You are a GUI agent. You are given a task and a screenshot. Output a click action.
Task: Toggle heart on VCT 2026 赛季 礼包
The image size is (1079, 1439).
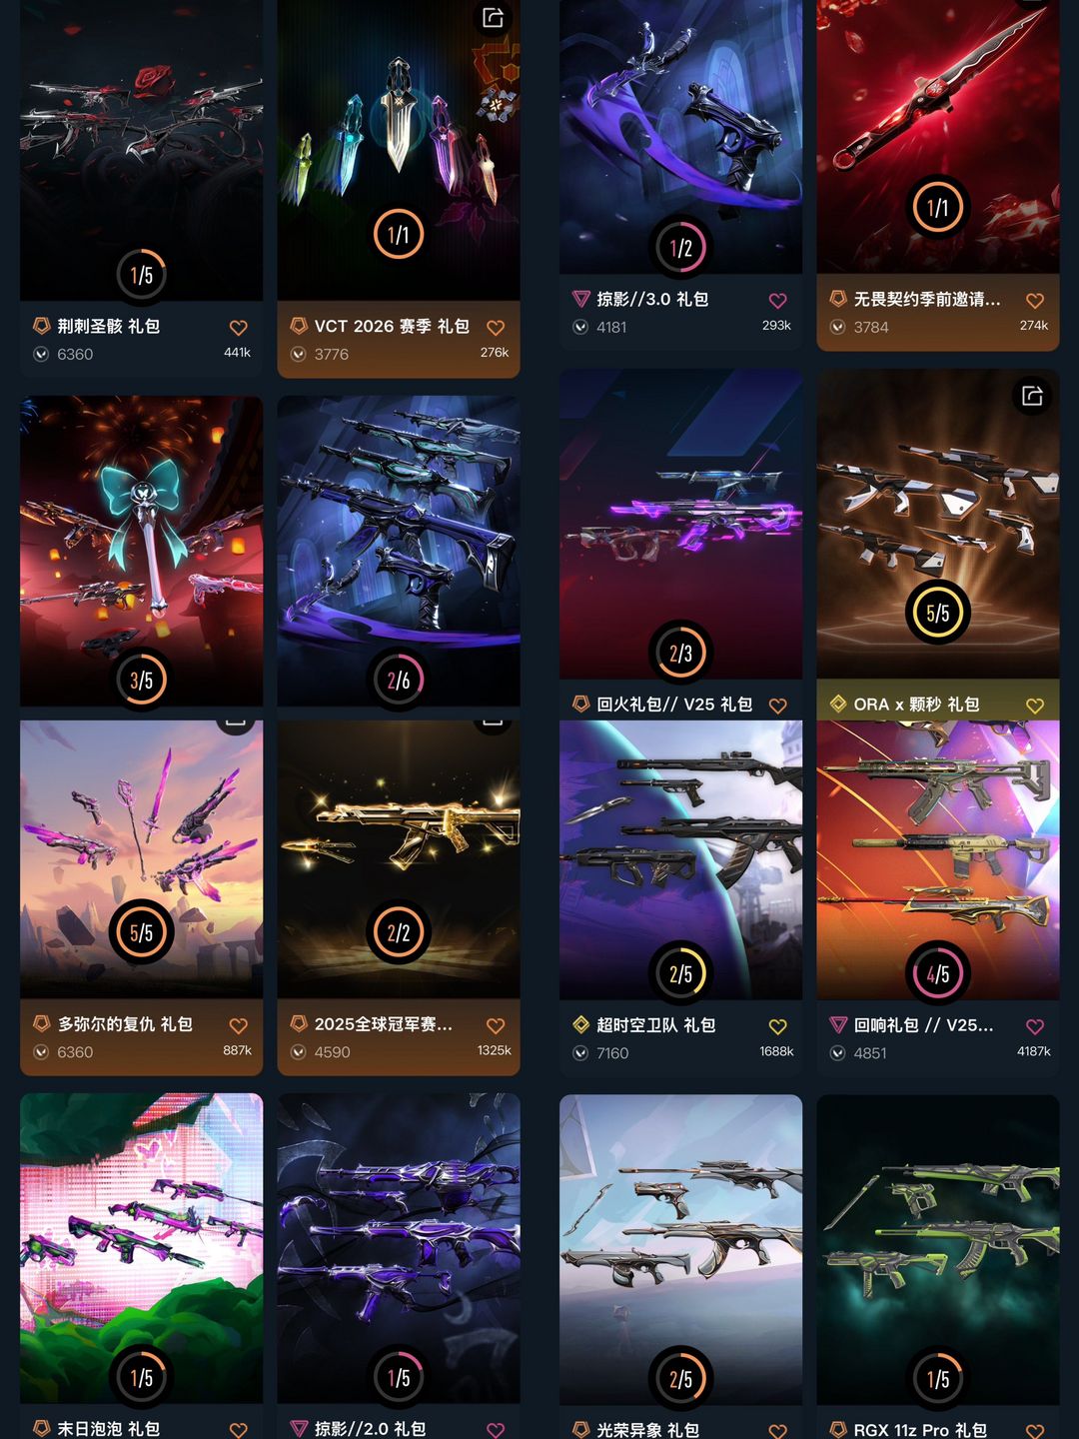496,328
